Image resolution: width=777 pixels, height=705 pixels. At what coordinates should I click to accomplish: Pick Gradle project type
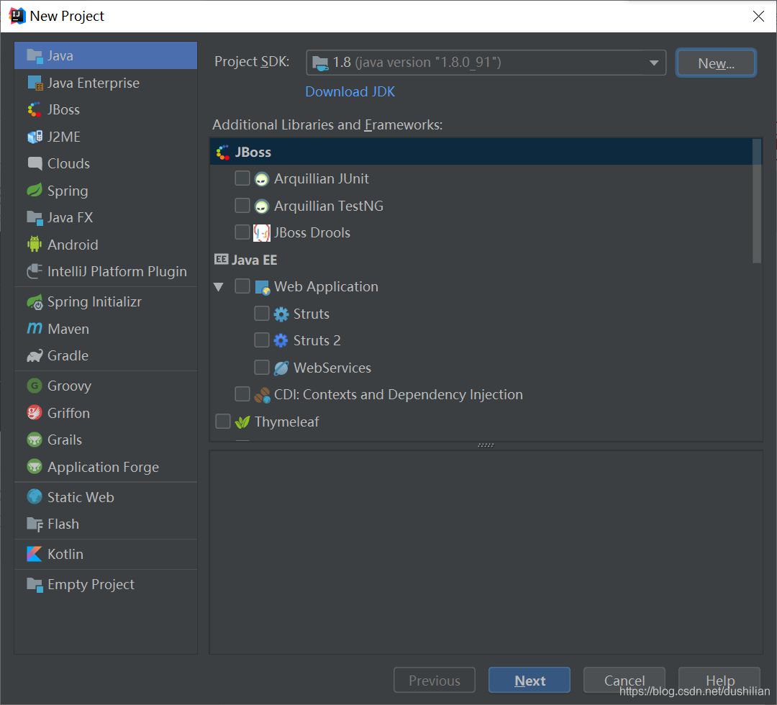point(106,355)
